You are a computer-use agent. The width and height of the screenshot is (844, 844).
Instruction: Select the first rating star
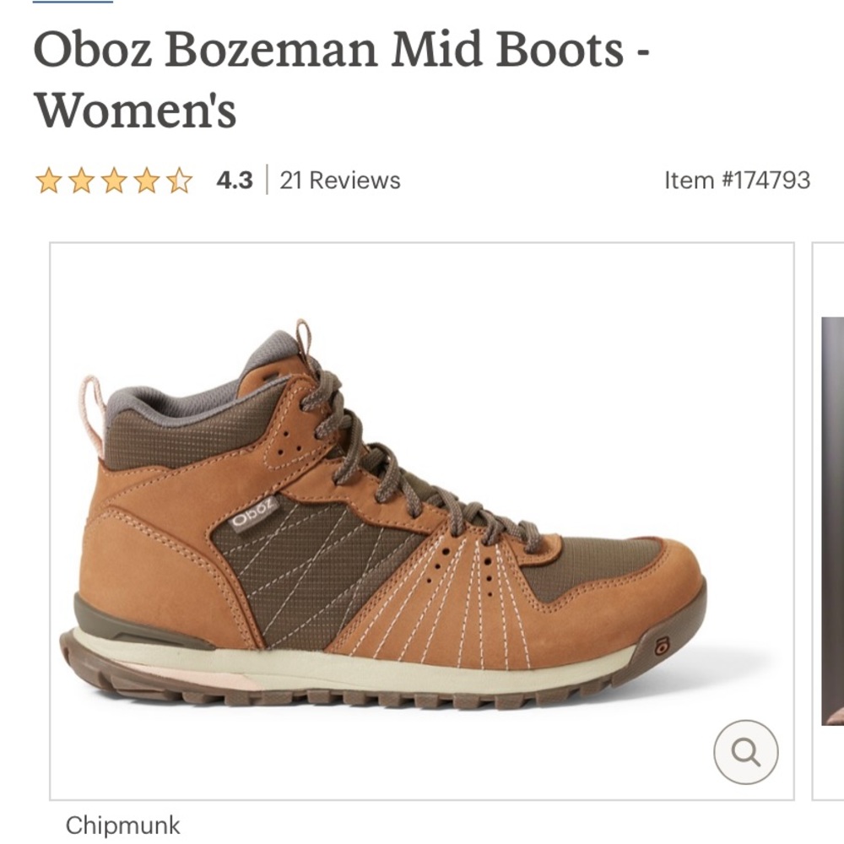[x=50, y=179]
